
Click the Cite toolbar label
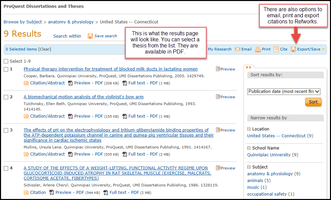pos(284,49)
